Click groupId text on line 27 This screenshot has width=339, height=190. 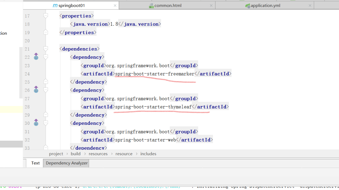tap(138, 99)
